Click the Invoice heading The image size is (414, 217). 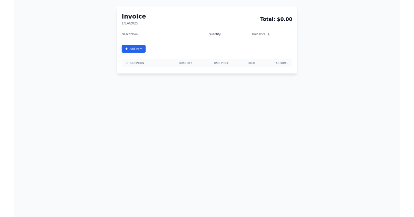pyautogui.click(x=134, y=16)
